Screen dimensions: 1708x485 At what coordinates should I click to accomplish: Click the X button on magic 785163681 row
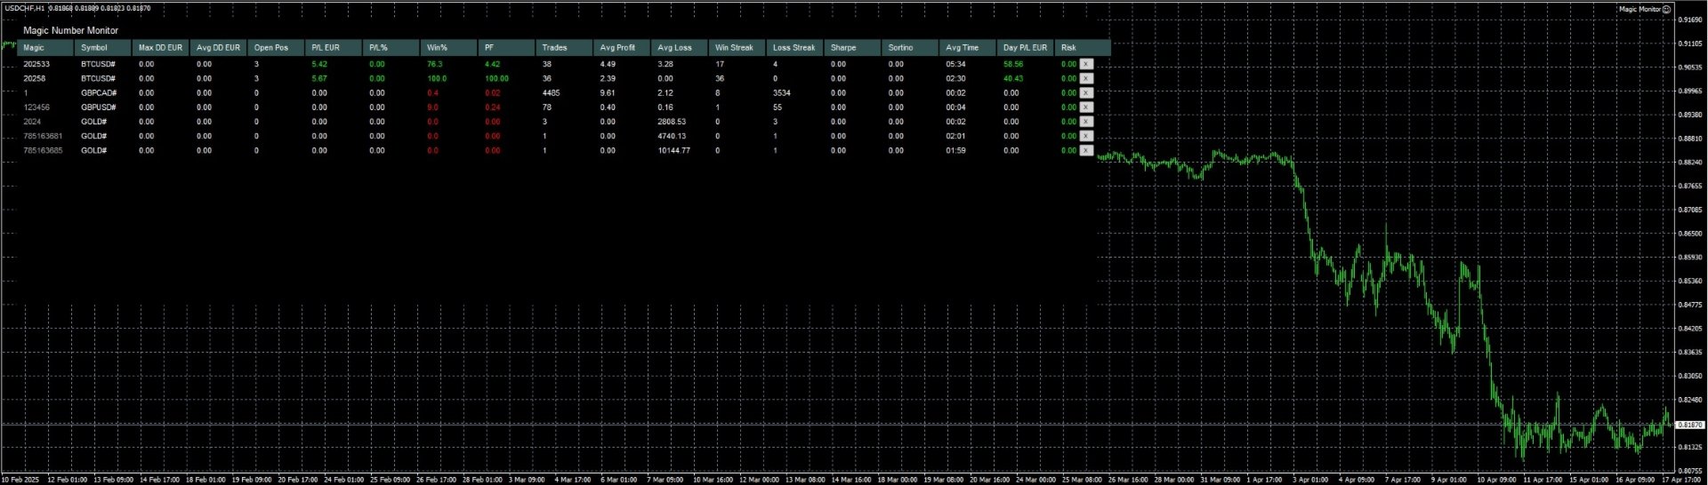pos(1086,136)
